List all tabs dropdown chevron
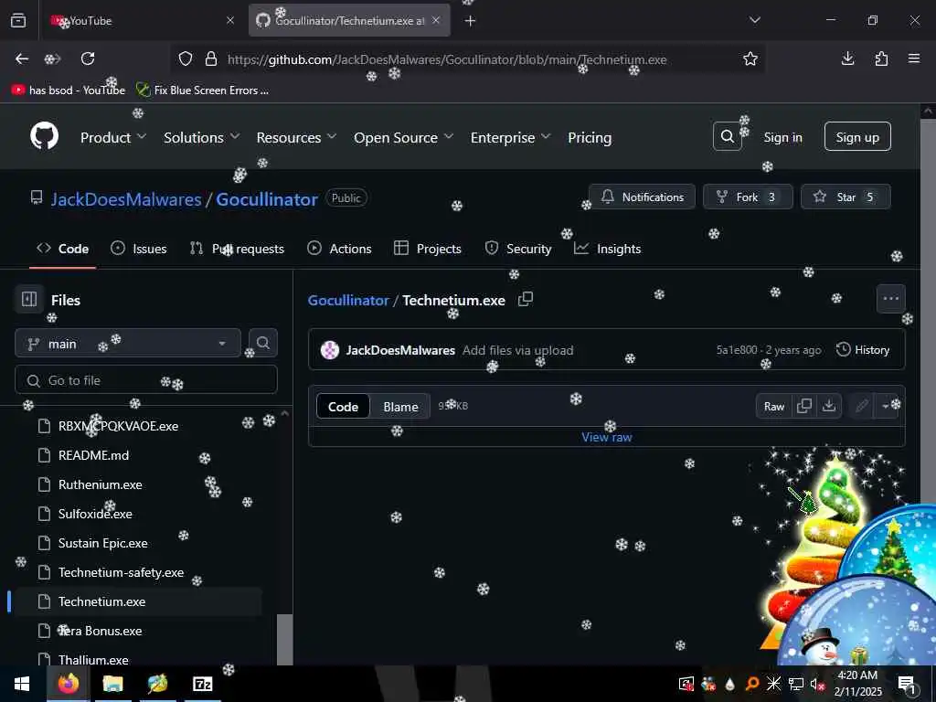The image size is (936, 702). [x=754, y=20]
